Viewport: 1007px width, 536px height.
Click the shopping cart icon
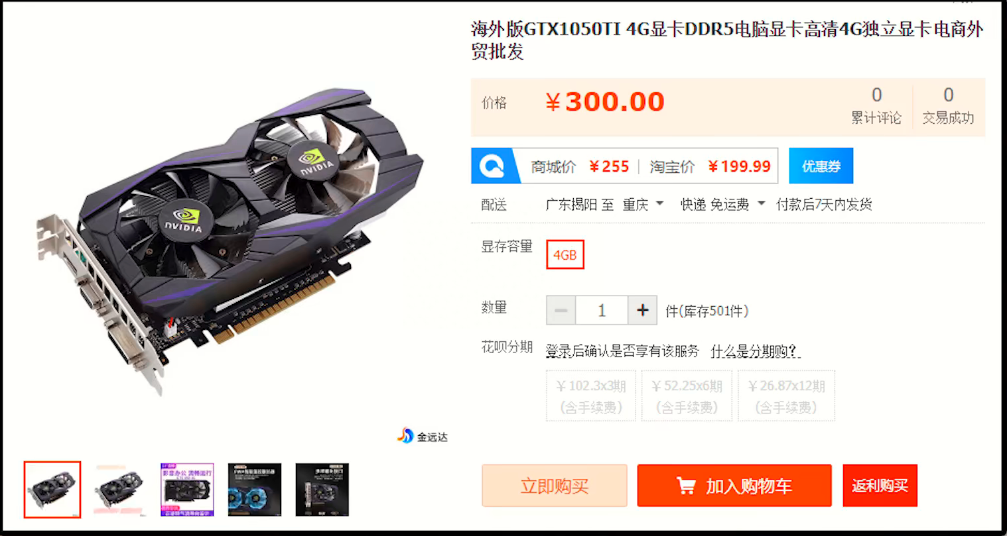(x=686, y=486)
